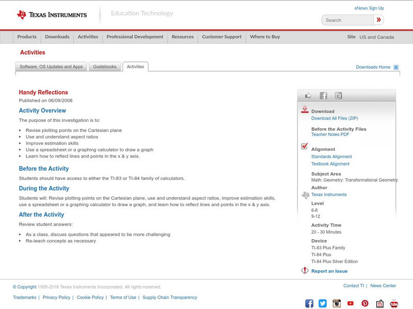The image size is (413, 309).
Task: Click Published on 06/09/2008 text
Action: (x=45, y=100)
